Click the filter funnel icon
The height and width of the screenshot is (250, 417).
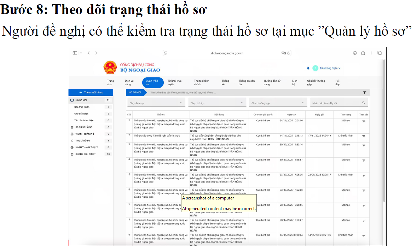(x=365, y=93)
